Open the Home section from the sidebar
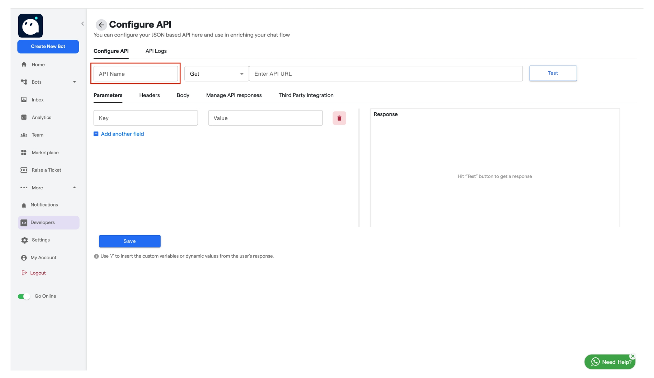 [38, 64]
